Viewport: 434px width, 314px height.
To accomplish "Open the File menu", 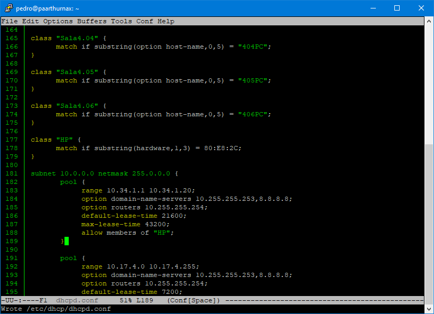I will [10, 21].
